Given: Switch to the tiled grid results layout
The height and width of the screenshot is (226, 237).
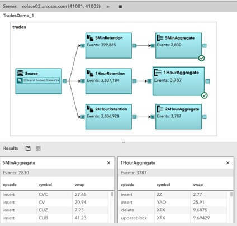Looking at the screenshot, I should point(38,148).
